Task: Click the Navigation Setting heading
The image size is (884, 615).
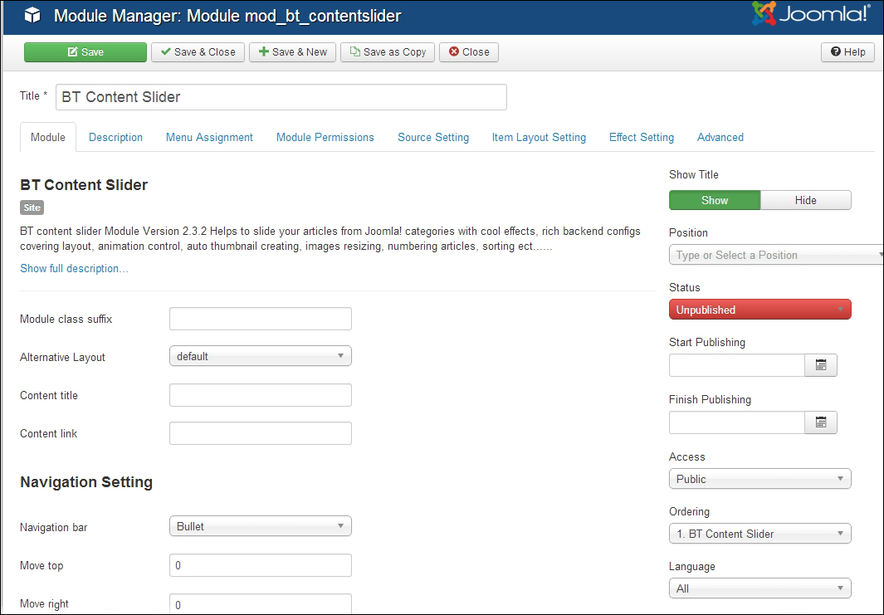Action: (86, 482)
